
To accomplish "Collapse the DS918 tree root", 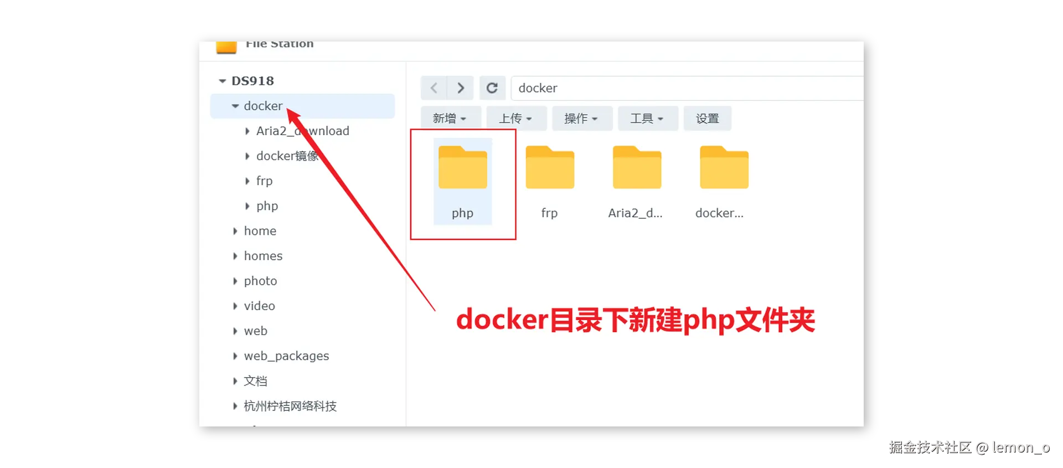I will point(223,81).
